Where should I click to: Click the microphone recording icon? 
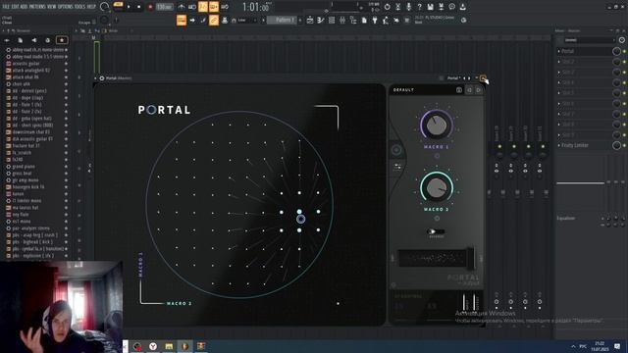coord(408,7)
